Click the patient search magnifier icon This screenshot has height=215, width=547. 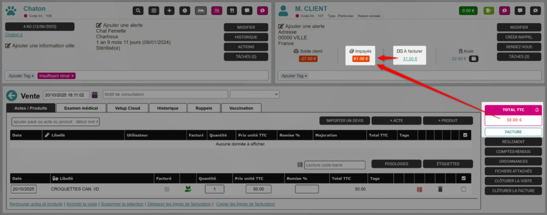point(138,10)
